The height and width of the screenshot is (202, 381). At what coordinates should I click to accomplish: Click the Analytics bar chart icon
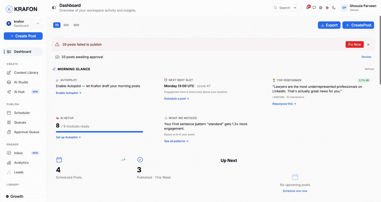tap(9, 163)
